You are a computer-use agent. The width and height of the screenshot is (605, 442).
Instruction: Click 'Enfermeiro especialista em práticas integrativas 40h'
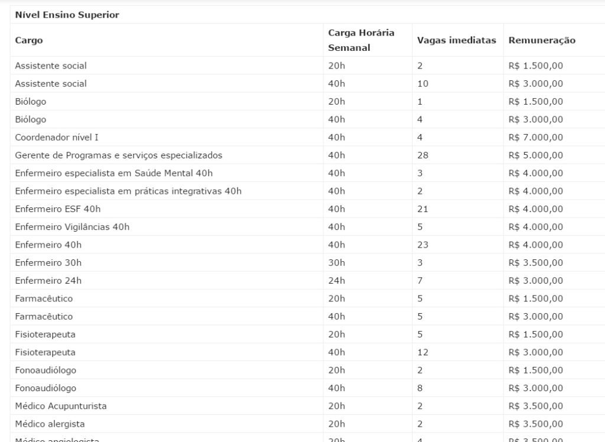click(x=128, y=191)
